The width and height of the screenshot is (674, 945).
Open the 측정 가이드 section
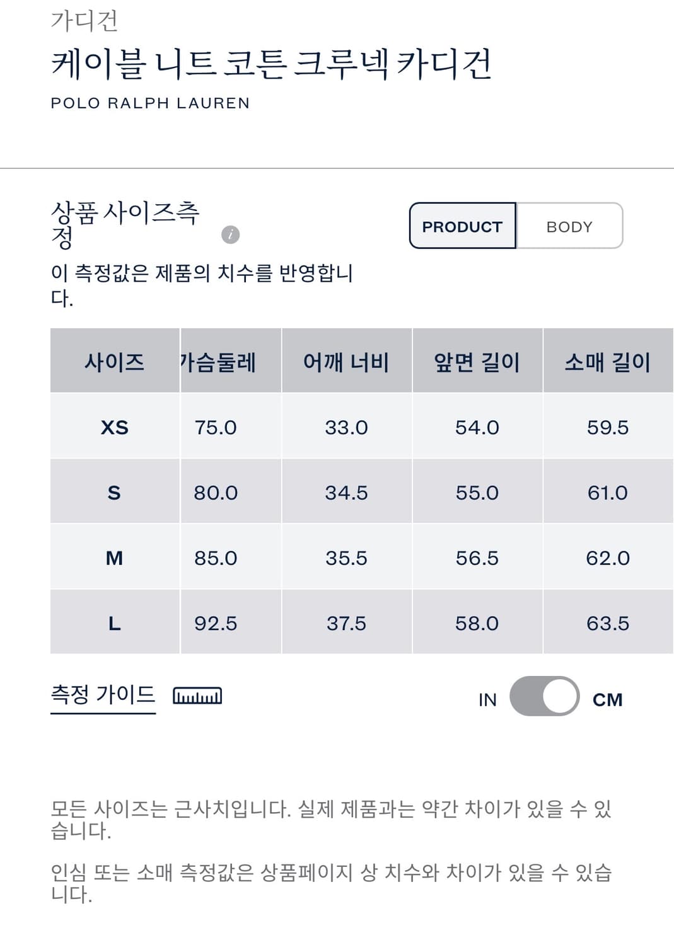click(x=102, y=696)
